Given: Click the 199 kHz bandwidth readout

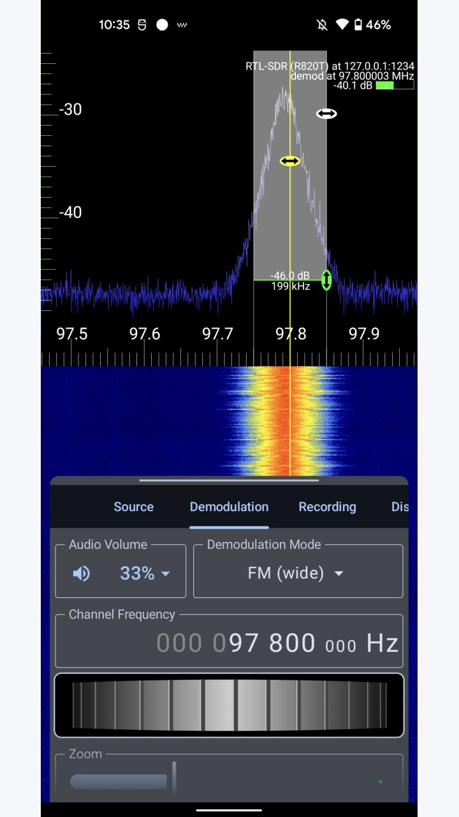Looking at the screenshot, I should [291, 286].
